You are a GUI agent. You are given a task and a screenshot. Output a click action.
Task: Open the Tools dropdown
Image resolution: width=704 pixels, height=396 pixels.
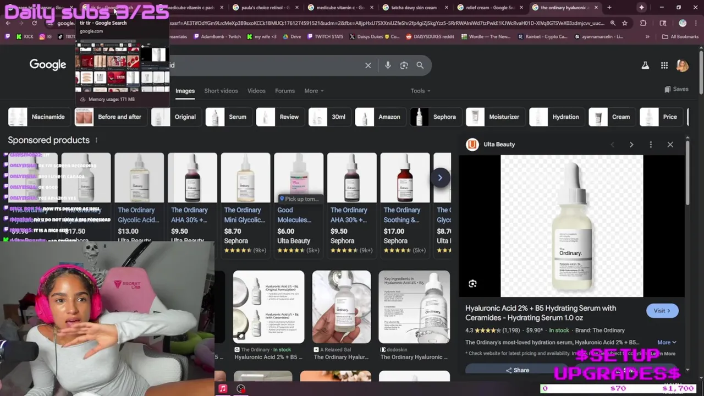pos(420,91)
